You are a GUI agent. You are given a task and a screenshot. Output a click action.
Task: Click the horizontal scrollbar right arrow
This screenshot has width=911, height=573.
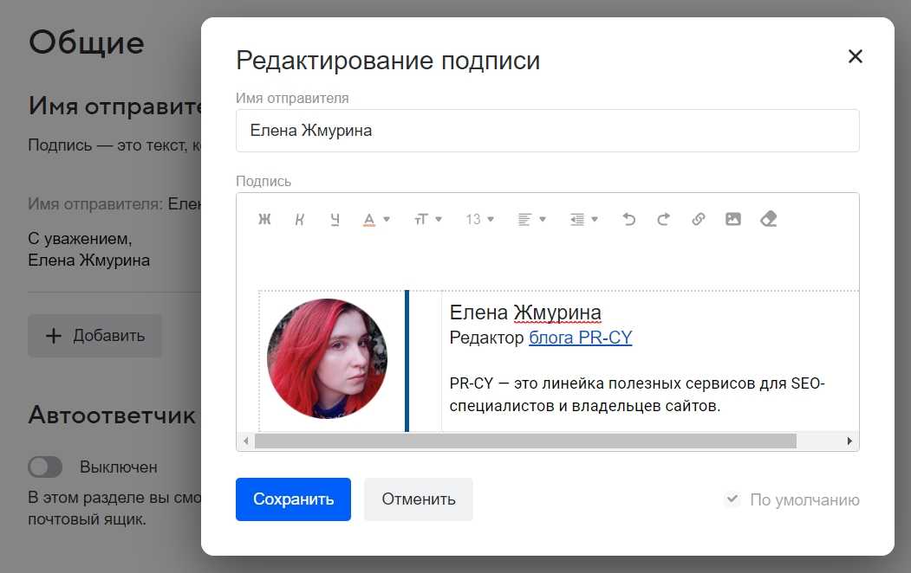click(849, 441)
